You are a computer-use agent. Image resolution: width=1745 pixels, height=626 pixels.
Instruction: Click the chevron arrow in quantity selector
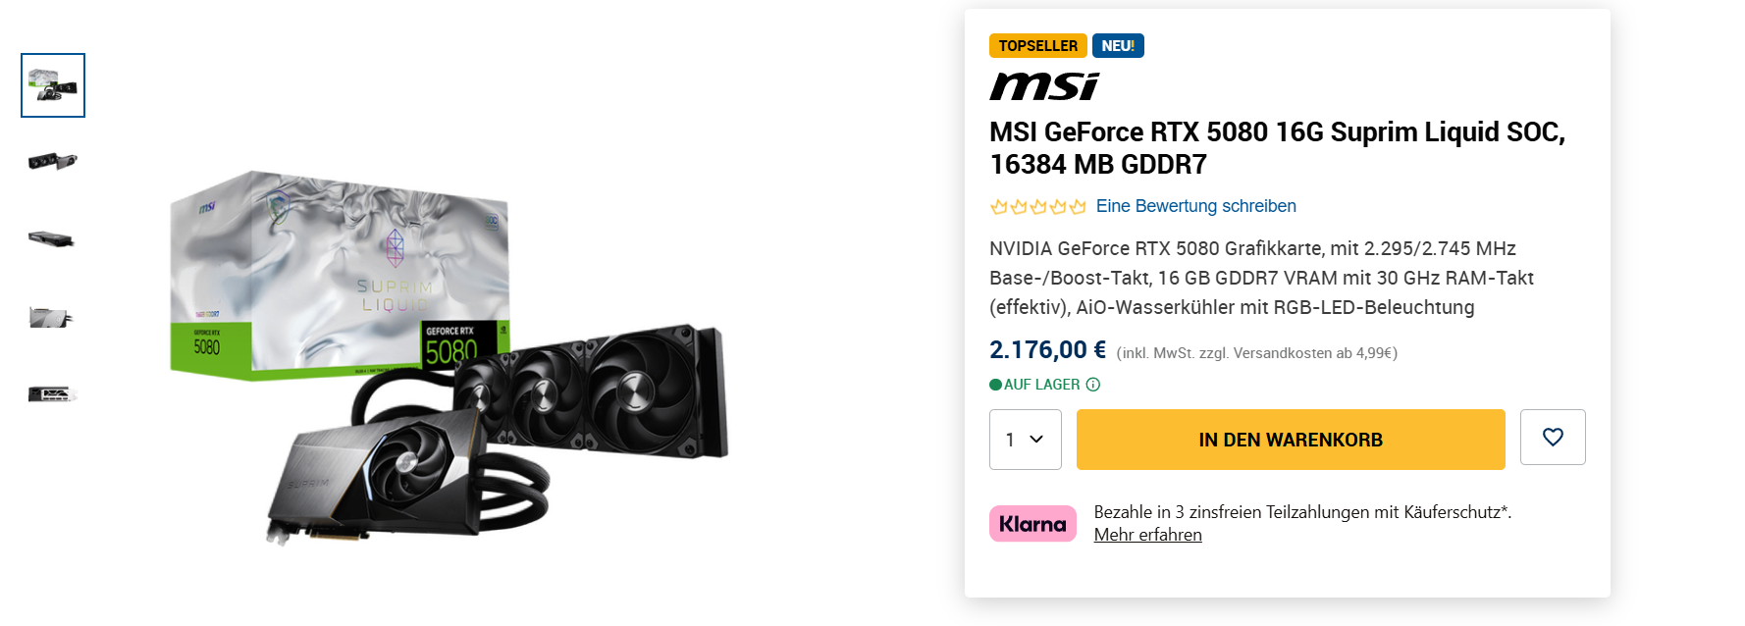(x=1036, y=440)
